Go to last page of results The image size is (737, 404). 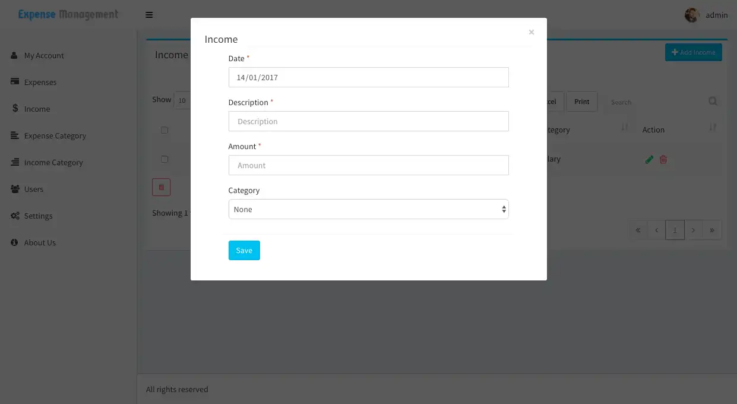[712, 230]
